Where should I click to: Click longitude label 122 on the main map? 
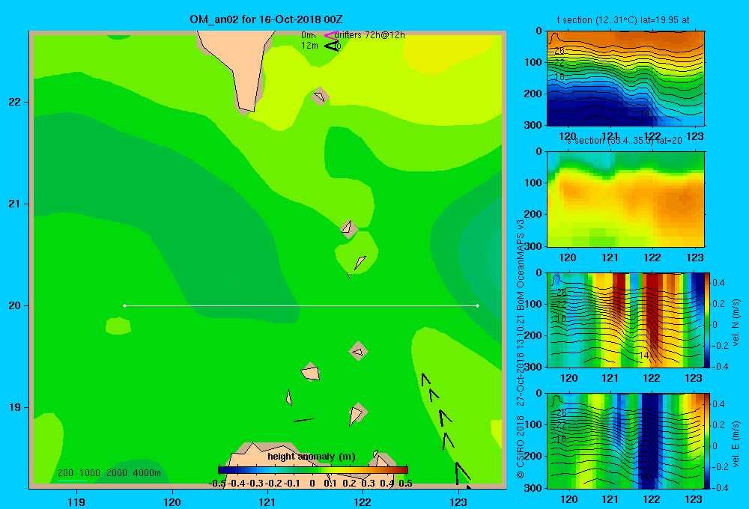[363, 502]
